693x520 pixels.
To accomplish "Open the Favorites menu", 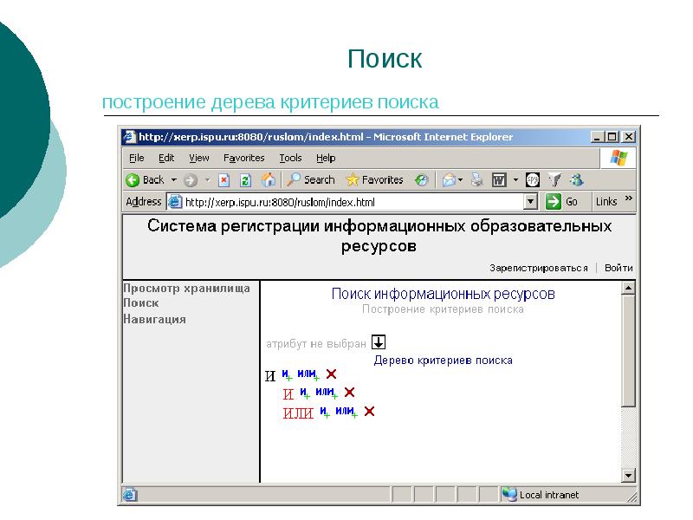I will (243, 158).
